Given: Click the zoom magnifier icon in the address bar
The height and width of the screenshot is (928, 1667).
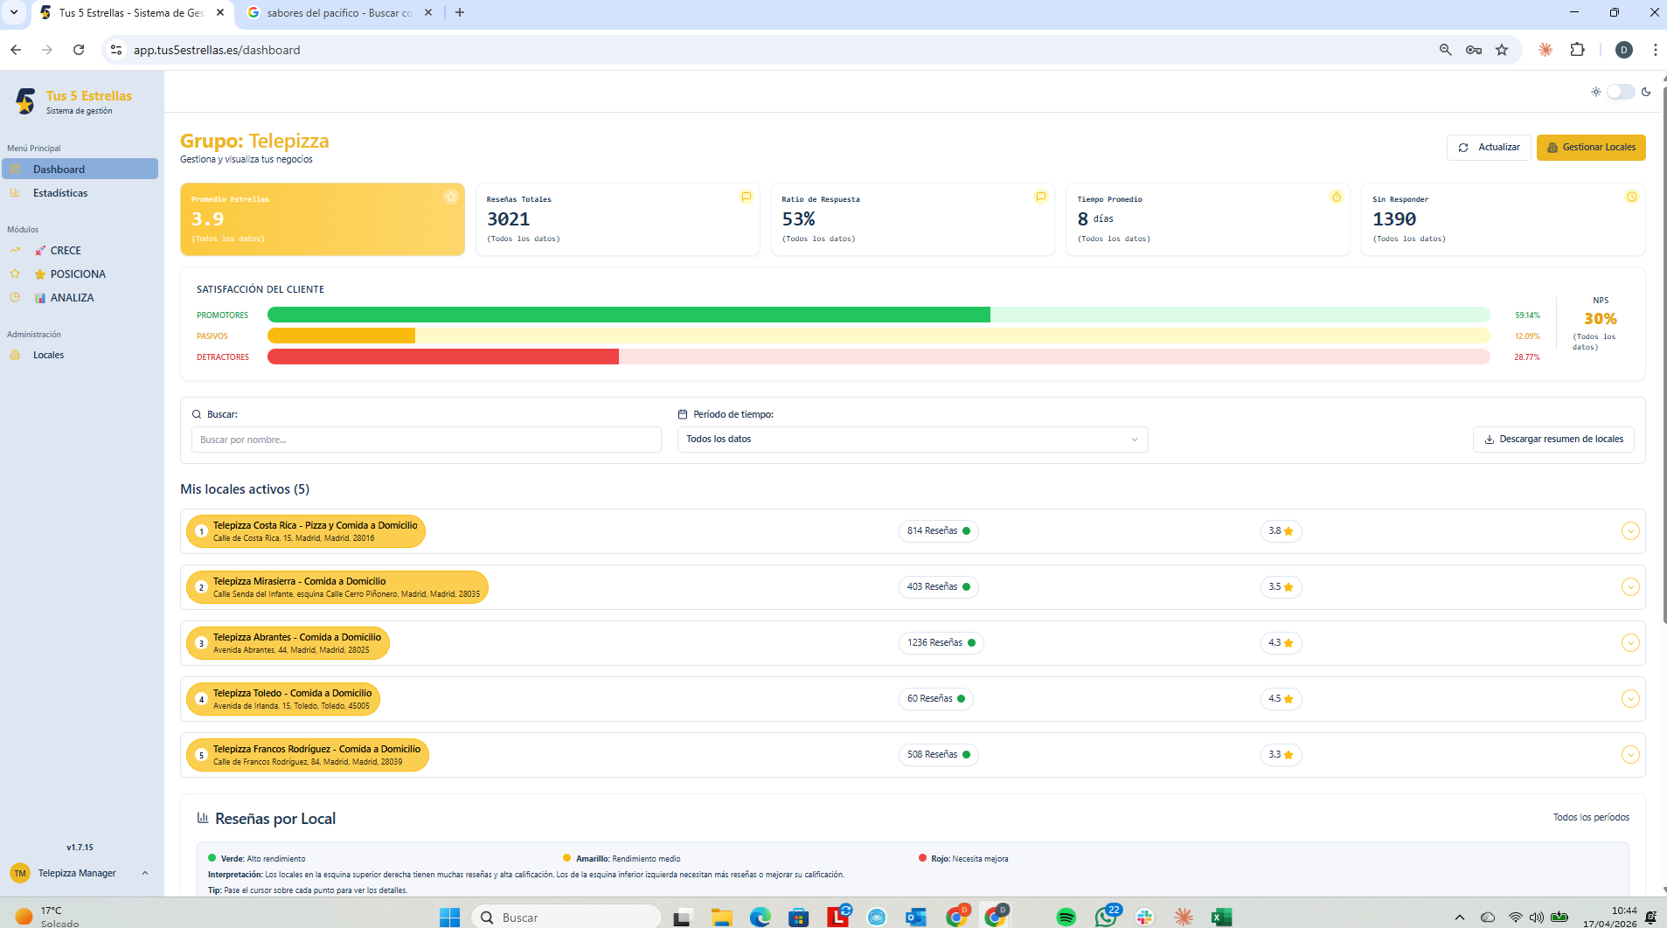Looking at the screenshot, I should pyautogui.click(x=1445, y=50).
